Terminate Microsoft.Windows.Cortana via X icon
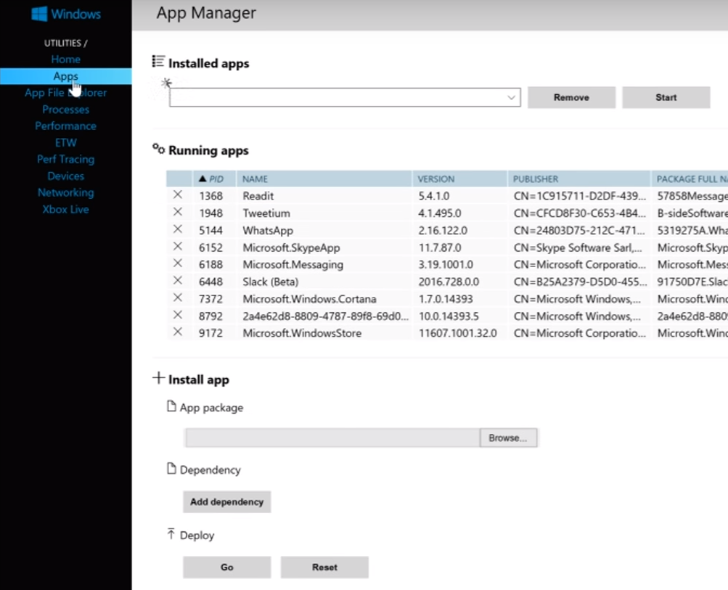Viewport: 728px width, 590px height. pyautogui.click(x=177, y=298)
